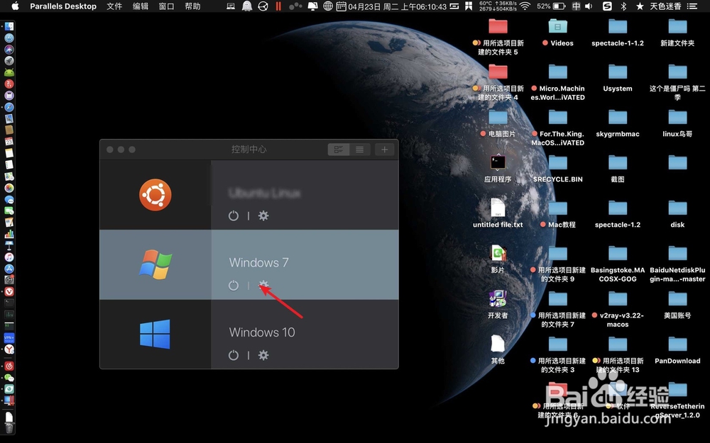Open settings gear for Ubuntu Linux
The image size is (710, 443).
pos(263,215)
